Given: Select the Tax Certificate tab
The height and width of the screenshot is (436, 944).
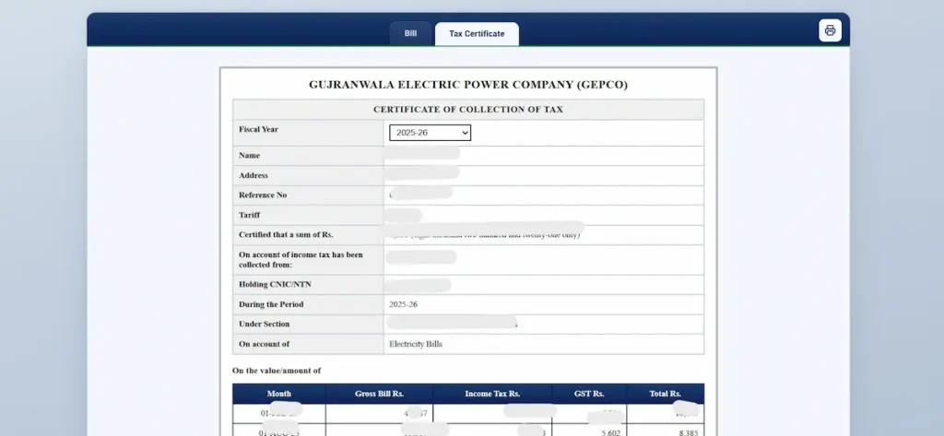Looking at the screenshot, I should click(477, 34).
